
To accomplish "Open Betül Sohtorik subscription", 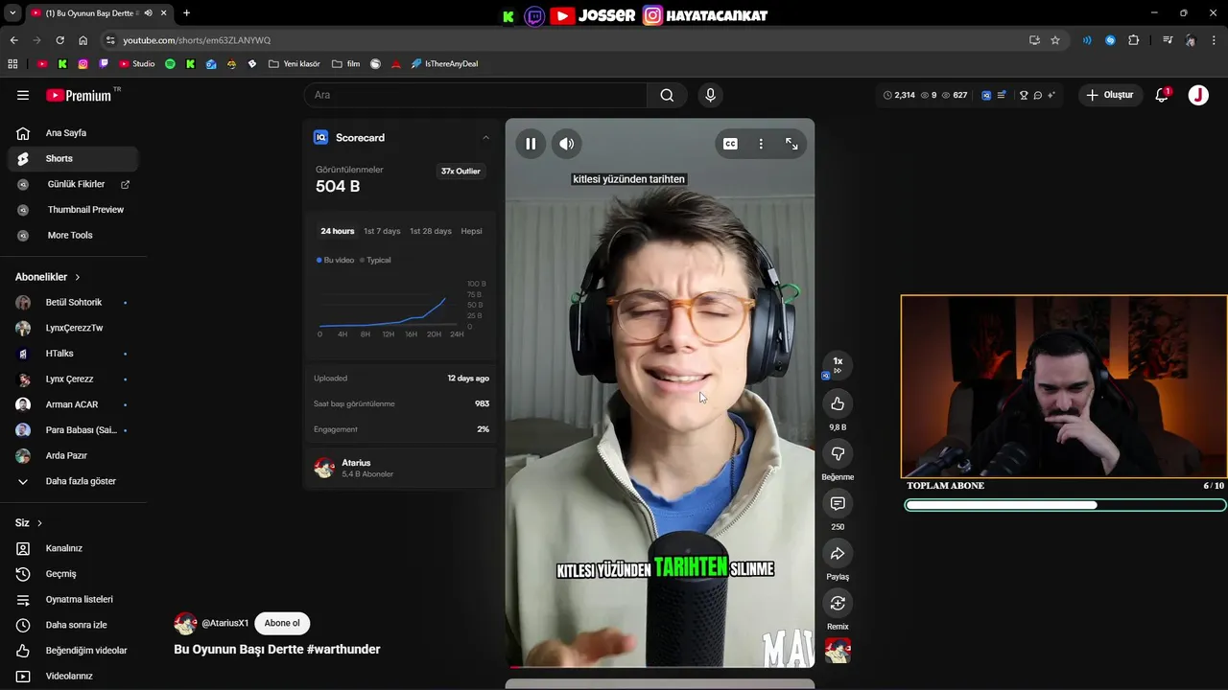I will 73,302.
